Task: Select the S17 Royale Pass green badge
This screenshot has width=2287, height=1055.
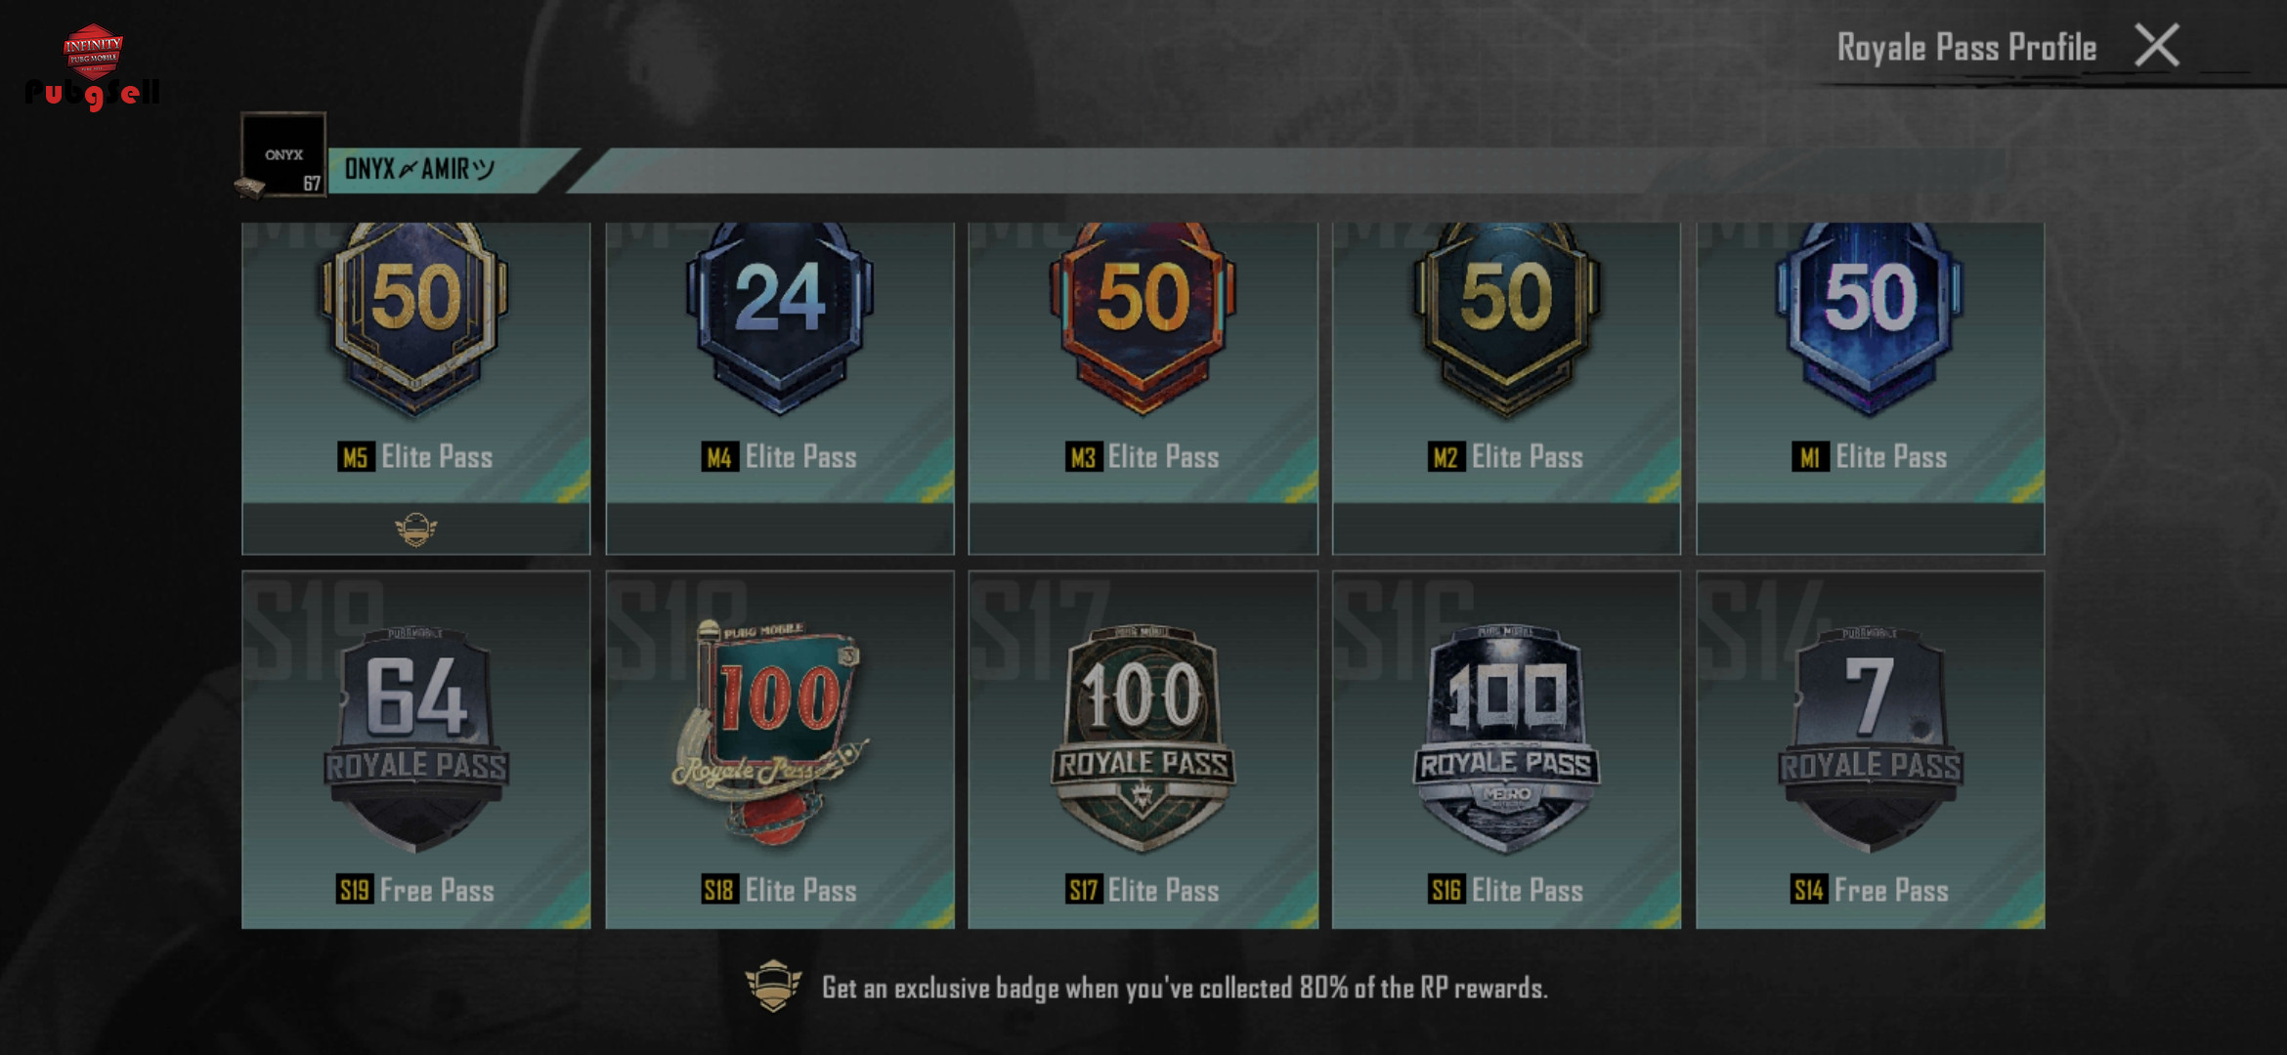Action: point(1143,739)
